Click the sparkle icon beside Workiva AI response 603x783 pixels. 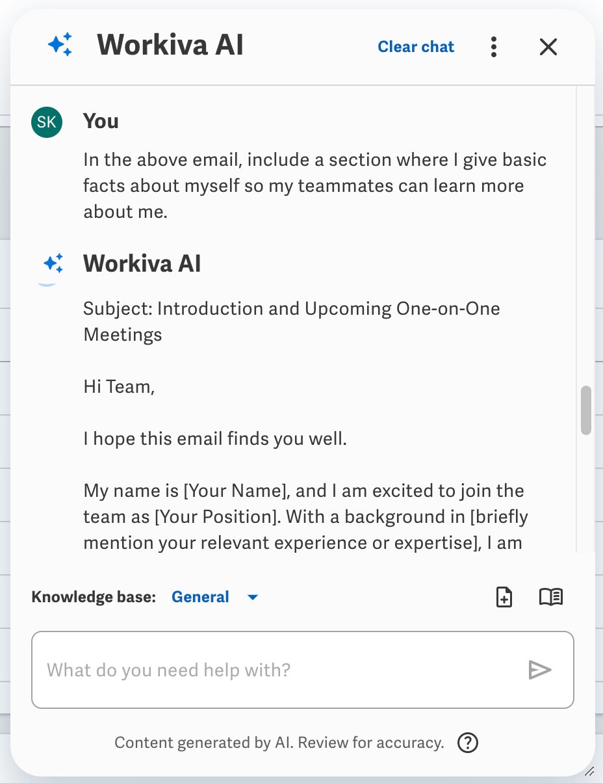[53, 263]
